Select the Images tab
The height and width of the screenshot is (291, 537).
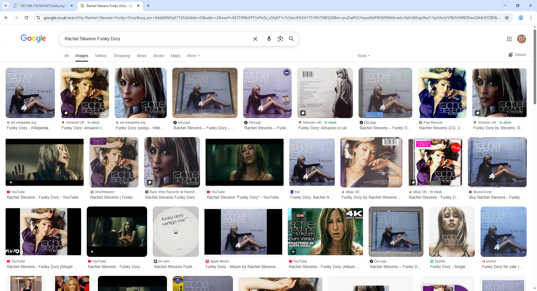point(82,56)
